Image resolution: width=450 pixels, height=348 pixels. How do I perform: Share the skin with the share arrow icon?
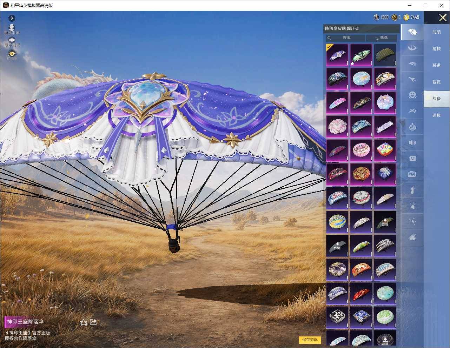tap(93, 322)
